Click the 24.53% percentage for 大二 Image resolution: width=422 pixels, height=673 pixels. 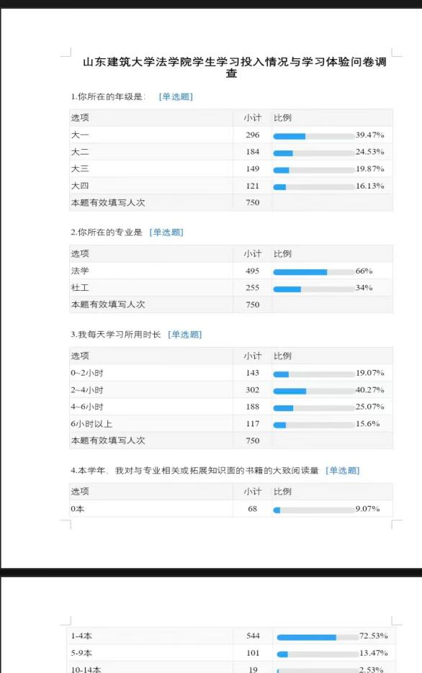tap(369, 151)
